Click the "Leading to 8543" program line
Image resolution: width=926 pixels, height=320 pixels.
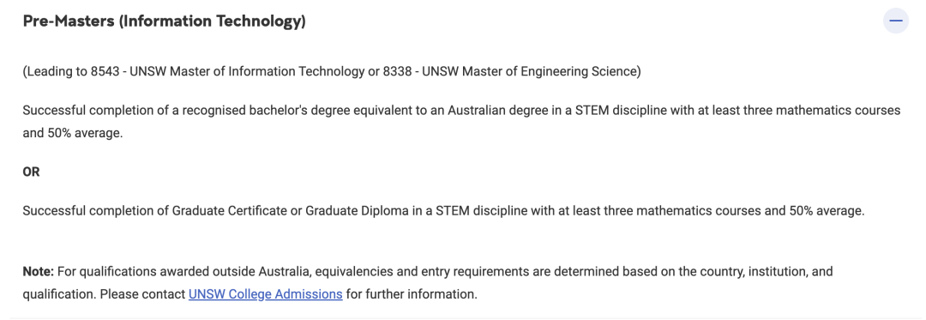pos(332,72)
